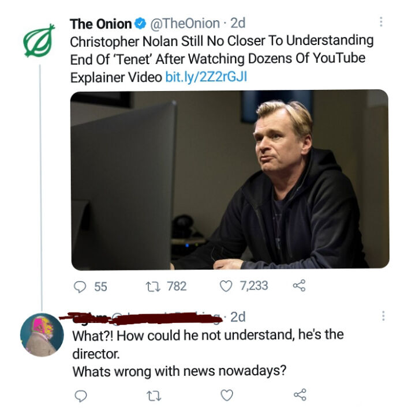Reply to the 'Whats wrong with news' comment
This screenshot has width=404, height=414.
click(x=81, y=396)
